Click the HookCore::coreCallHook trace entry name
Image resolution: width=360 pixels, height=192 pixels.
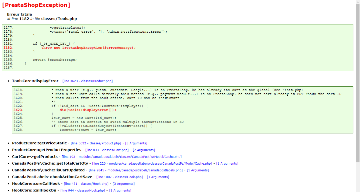(36, 184)
